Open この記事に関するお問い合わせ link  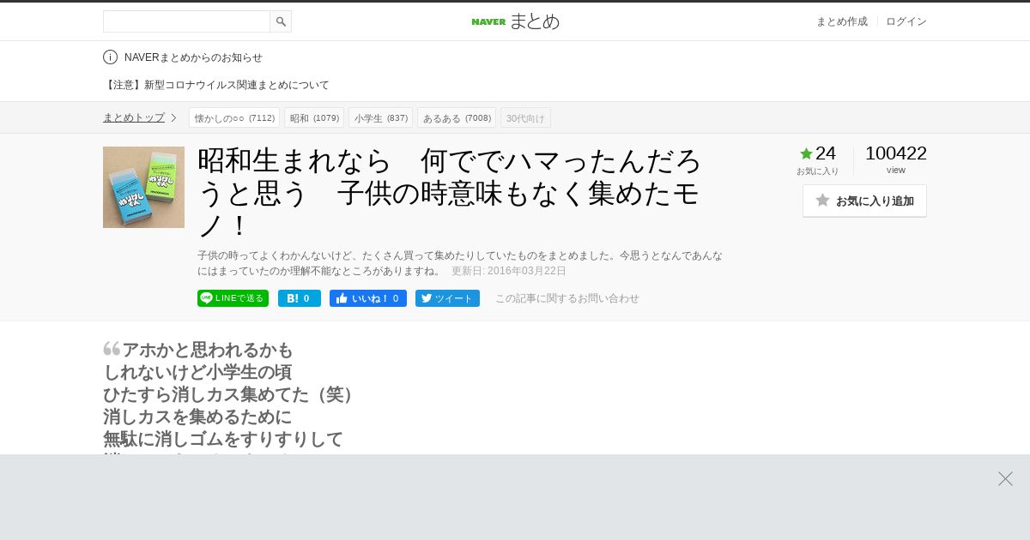567,298
